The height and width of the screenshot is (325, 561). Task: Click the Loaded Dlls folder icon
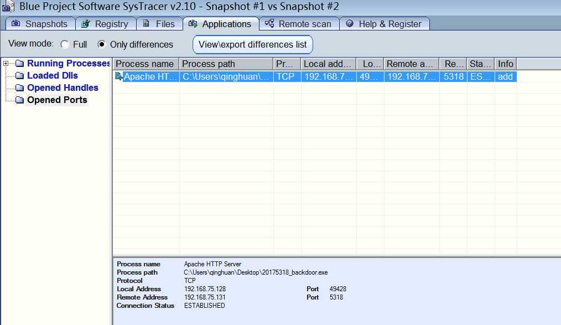pos(20,76)
